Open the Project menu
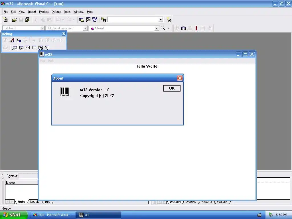The width and height of the screenshot is (292, 219). (44, 12)
